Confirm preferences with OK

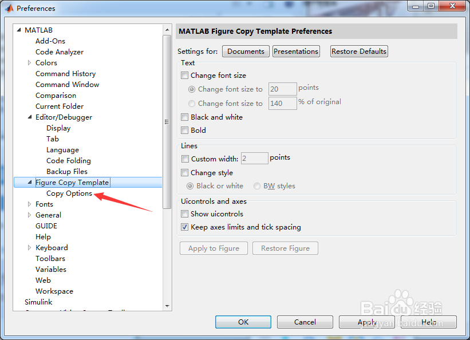tap(243, 322)
